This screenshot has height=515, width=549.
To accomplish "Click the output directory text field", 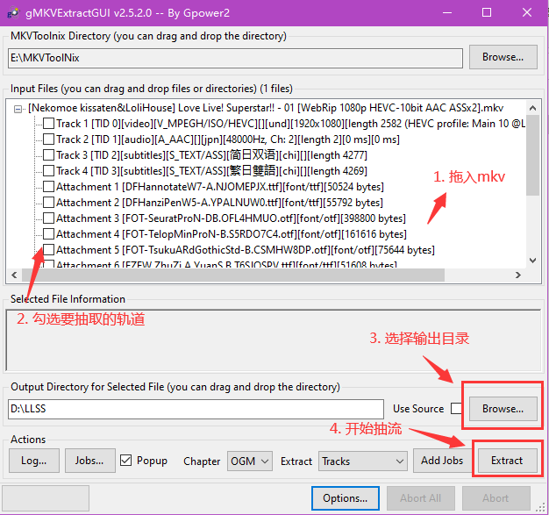I will (x=196, y=409).
